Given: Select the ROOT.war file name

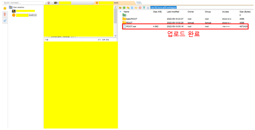Looking at the screenshot, I should click(x=131, y=26).
